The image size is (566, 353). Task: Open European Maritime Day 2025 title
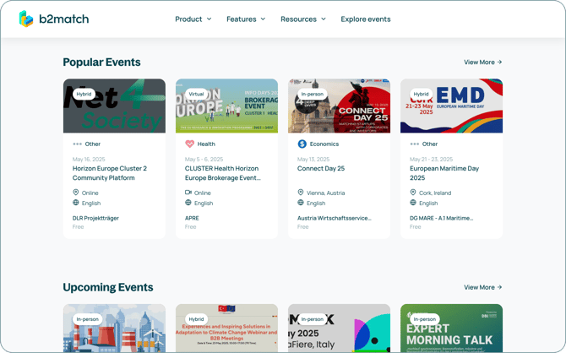444,173
